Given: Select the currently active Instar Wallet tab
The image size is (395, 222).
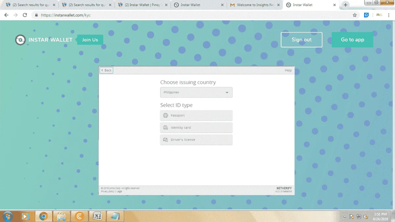Looking at the screenshot, I should [x=311, y=5].
